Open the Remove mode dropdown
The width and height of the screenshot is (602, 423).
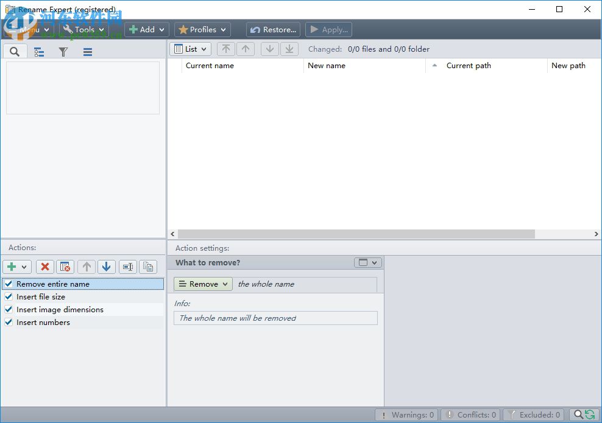tap(203, 284)
